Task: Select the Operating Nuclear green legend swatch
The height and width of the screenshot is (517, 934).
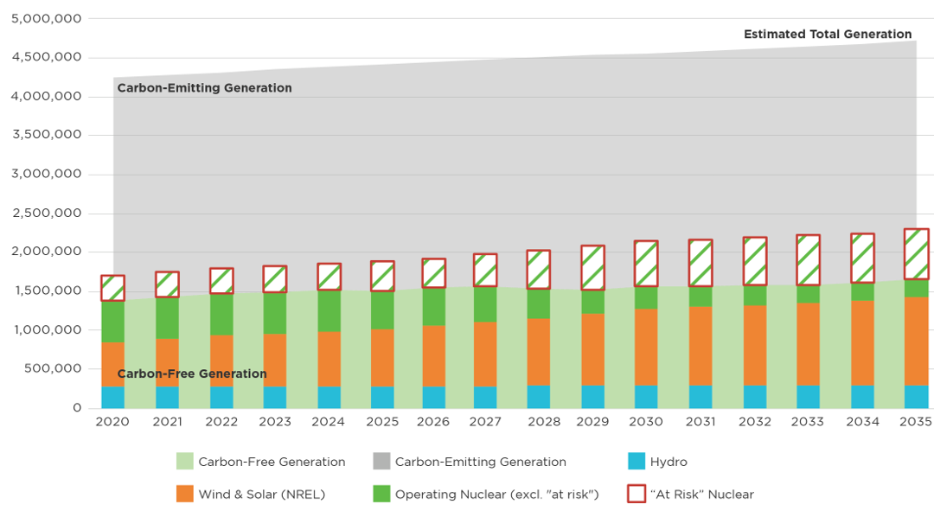Action: pyautogui.click(x=381, y=495)
